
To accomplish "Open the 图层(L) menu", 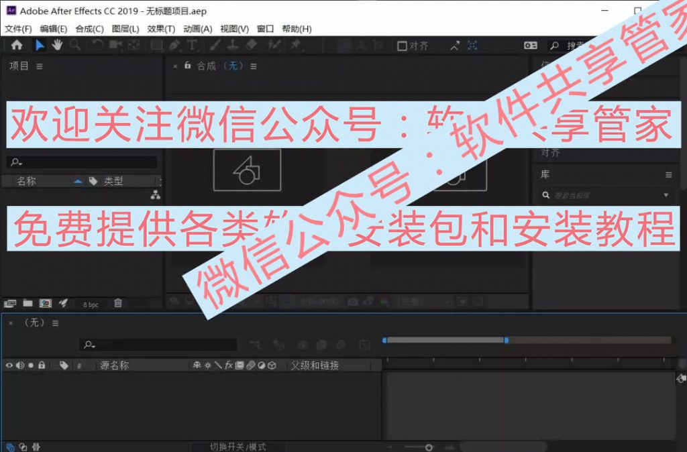I will pyautogui.click(x=125, y=29).
